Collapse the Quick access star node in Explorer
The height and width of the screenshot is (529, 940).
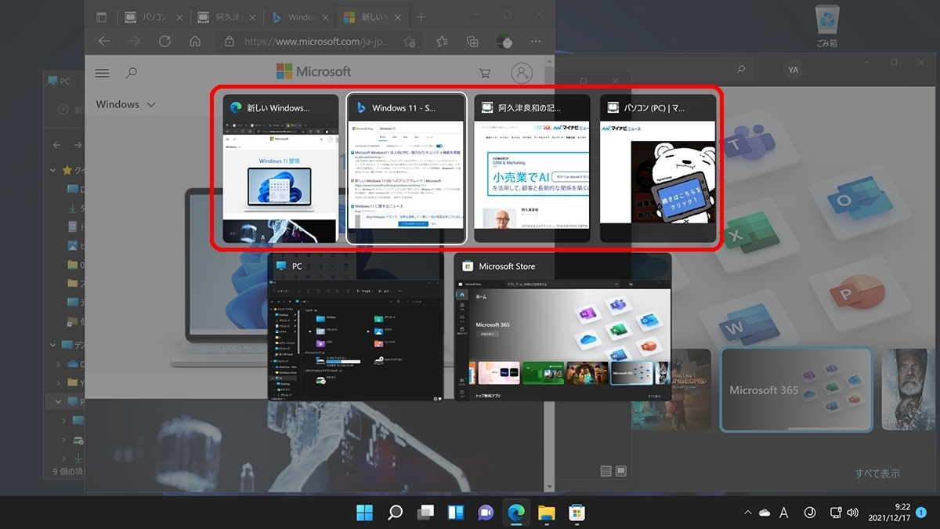[53, 170]
